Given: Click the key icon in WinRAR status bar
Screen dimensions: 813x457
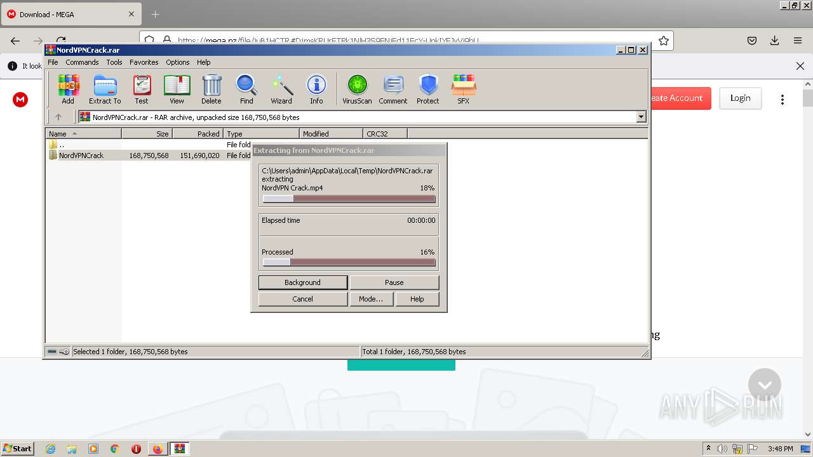Looking at the screenshot, I should pos(64,352).
